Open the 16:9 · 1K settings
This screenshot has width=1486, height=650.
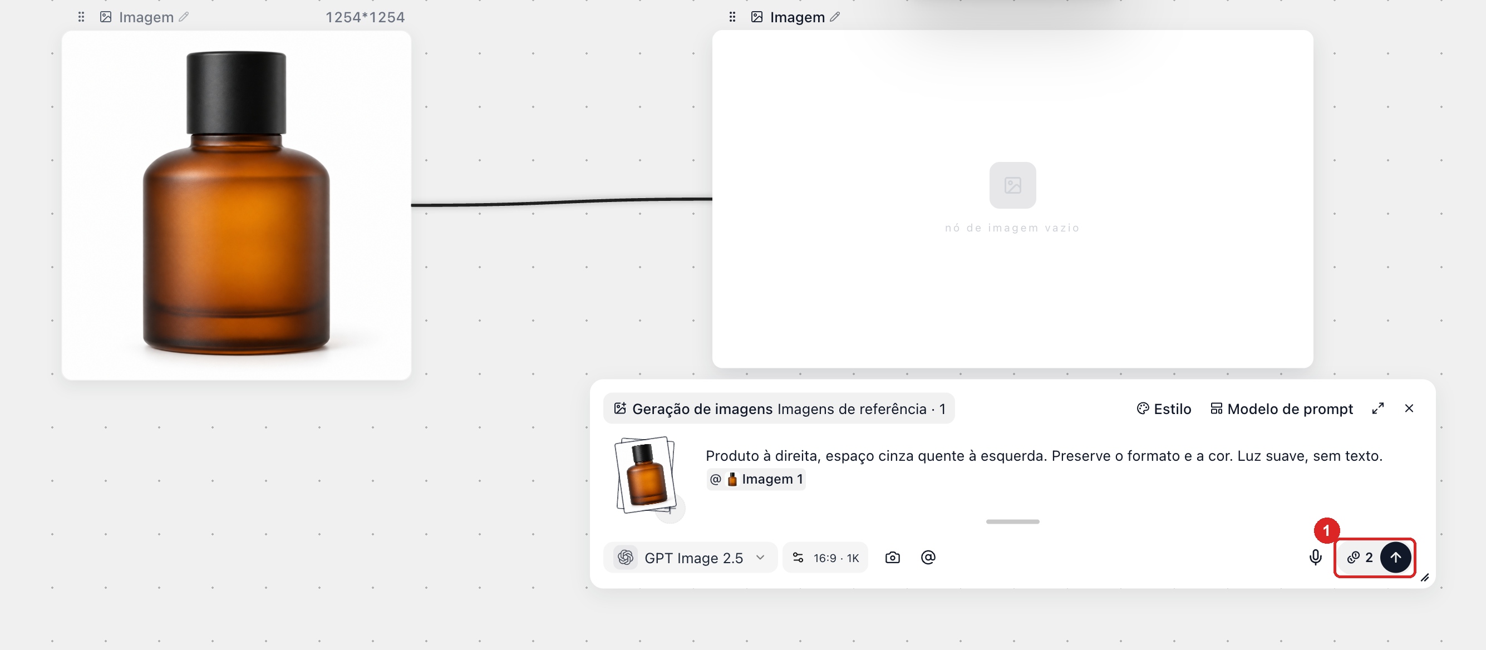click(x=825, y=558)
